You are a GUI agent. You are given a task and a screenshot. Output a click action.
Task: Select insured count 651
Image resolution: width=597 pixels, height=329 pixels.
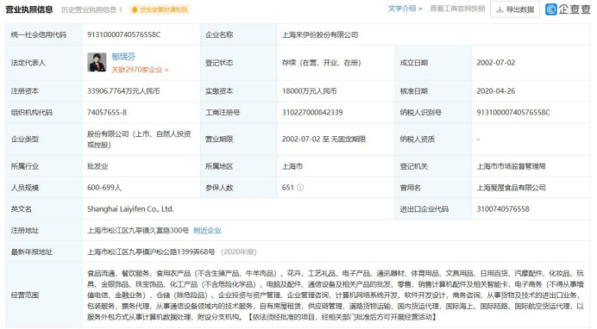point(288,187)
